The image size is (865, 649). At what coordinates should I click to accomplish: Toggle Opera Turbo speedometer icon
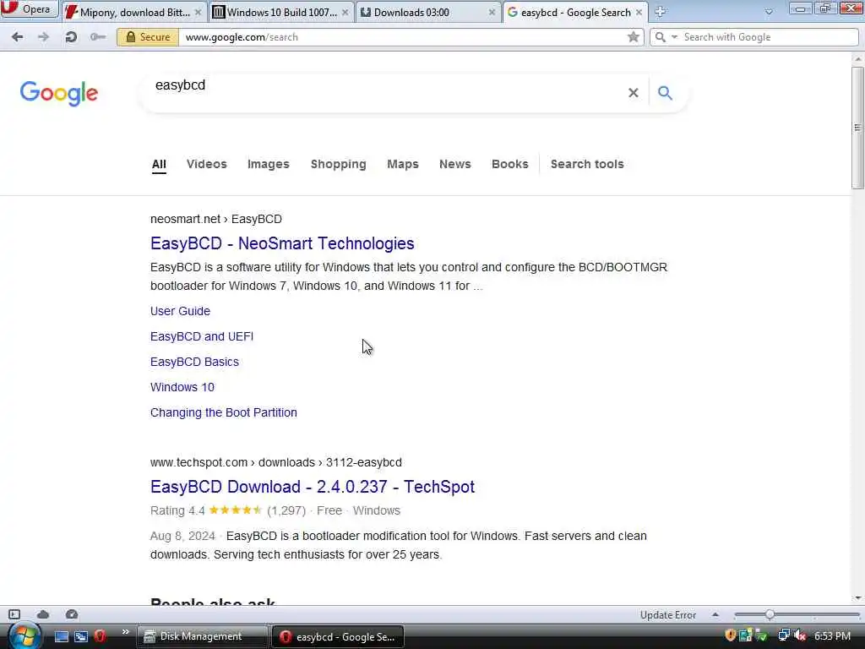pos(72,614)
